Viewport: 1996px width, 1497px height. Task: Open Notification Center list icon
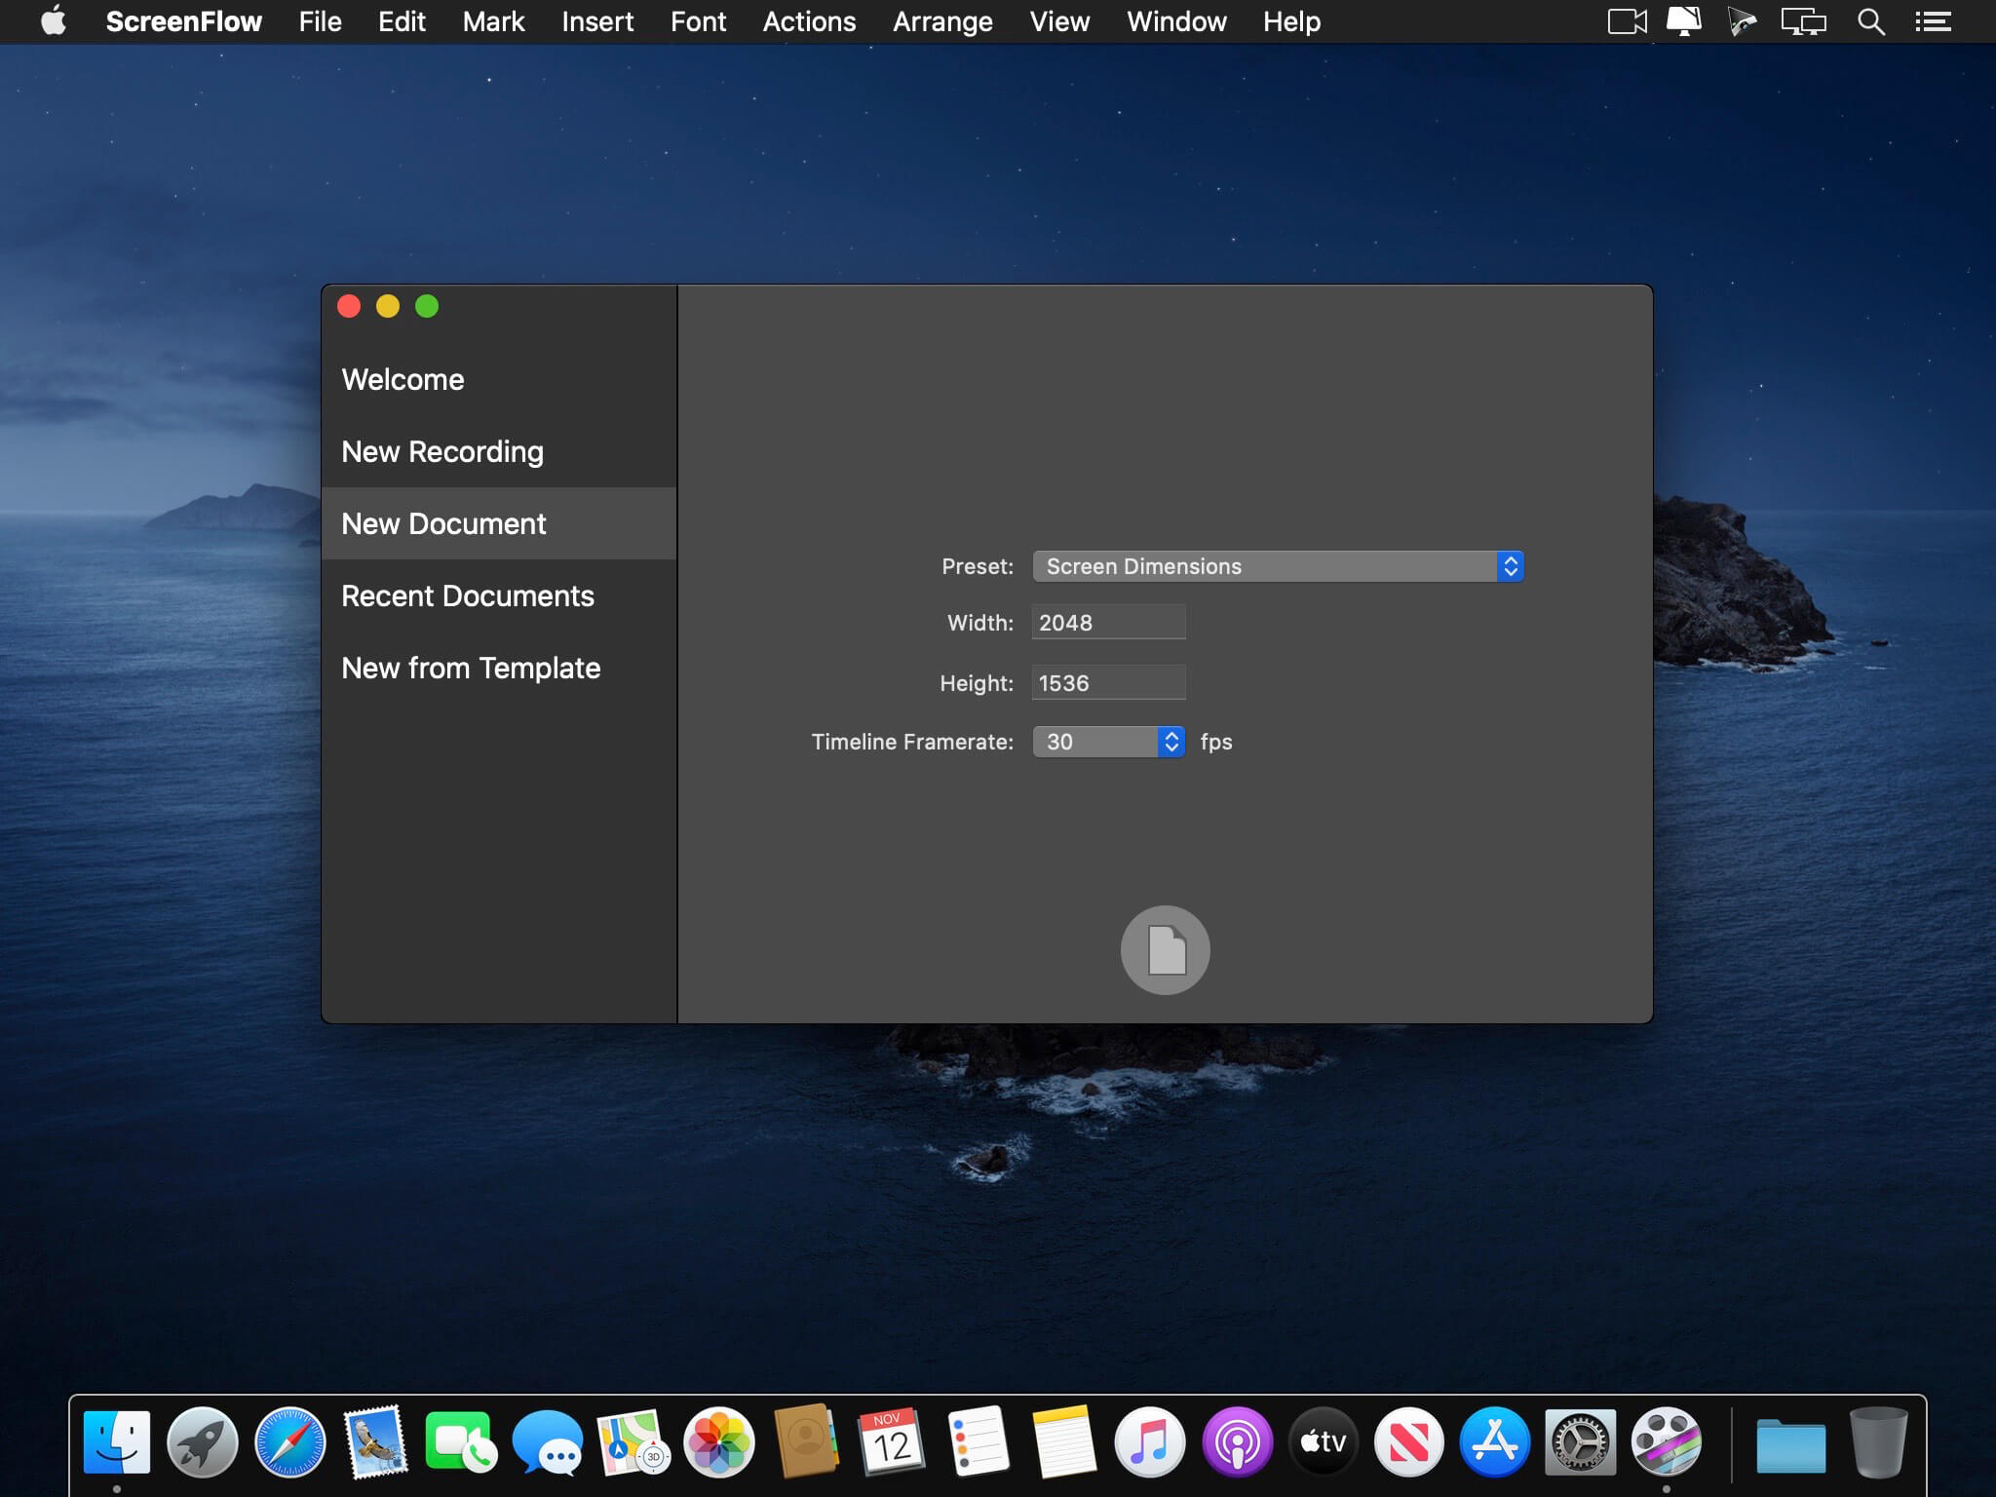(1932, 21)
